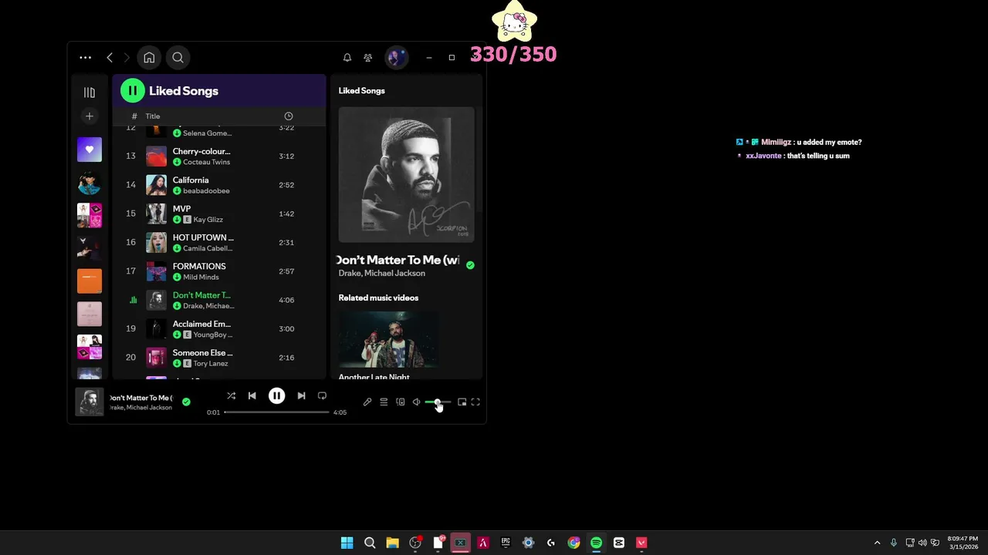
Task: Select the Acclaimed Em... track
Action: pyautogui.click(x=219, y=328)
